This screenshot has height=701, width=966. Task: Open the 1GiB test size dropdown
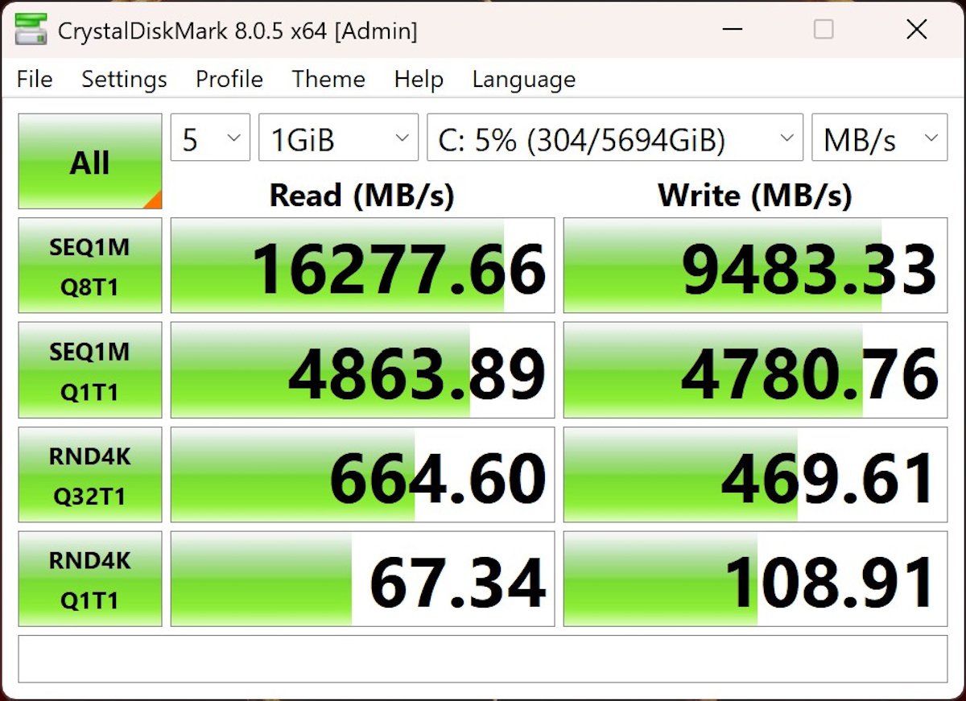pos(338,139)
